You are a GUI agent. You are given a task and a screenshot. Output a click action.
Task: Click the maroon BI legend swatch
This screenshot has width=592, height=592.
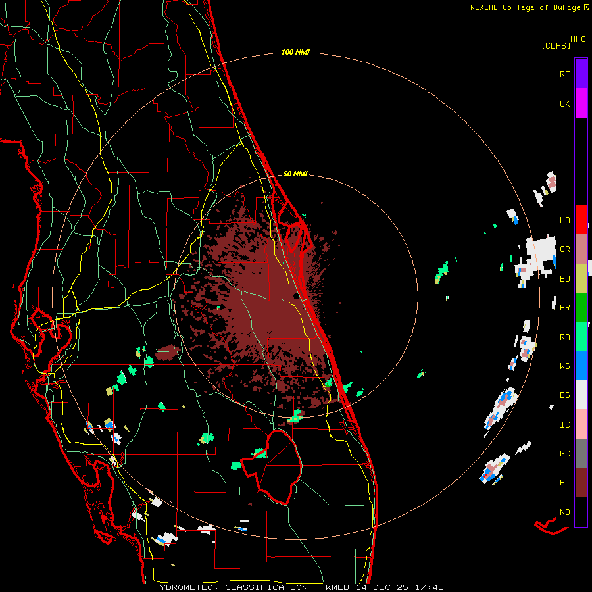click(581, 483)
